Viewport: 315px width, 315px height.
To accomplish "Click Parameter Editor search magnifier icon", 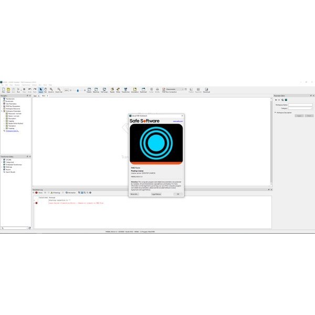I will tap(282, 100).
